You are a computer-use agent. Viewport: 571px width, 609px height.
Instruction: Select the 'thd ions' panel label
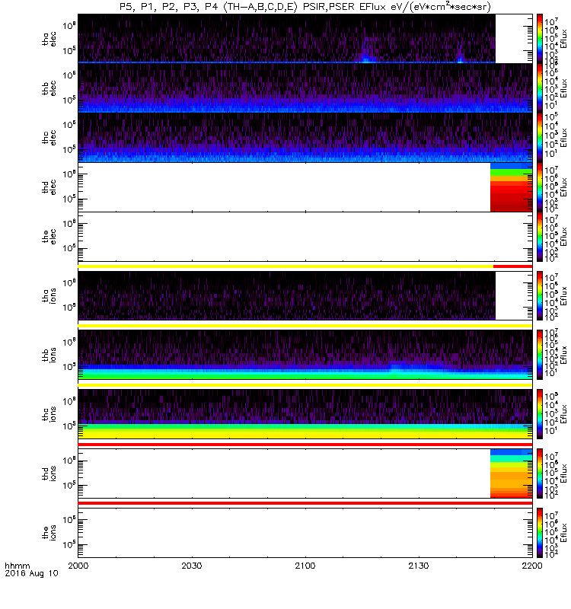coord(49,473)
